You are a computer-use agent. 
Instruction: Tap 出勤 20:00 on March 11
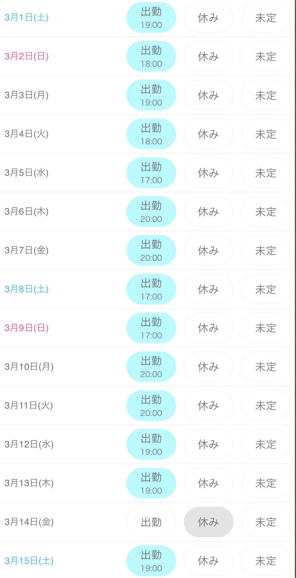(151, 406)
